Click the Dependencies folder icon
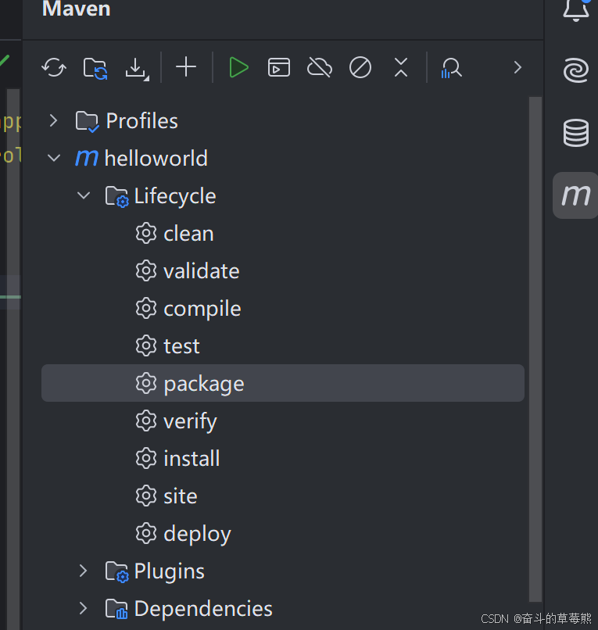 tap(116, 609)
